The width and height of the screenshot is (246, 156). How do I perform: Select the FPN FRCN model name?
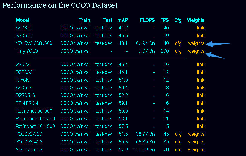coord(27,103)
